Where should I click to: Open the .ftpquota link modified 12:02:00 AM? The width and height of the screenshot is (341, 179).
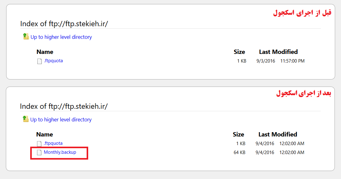coord(53,143)
